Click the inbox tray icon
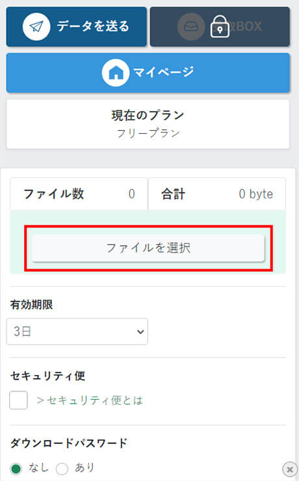 coord(191,27)
